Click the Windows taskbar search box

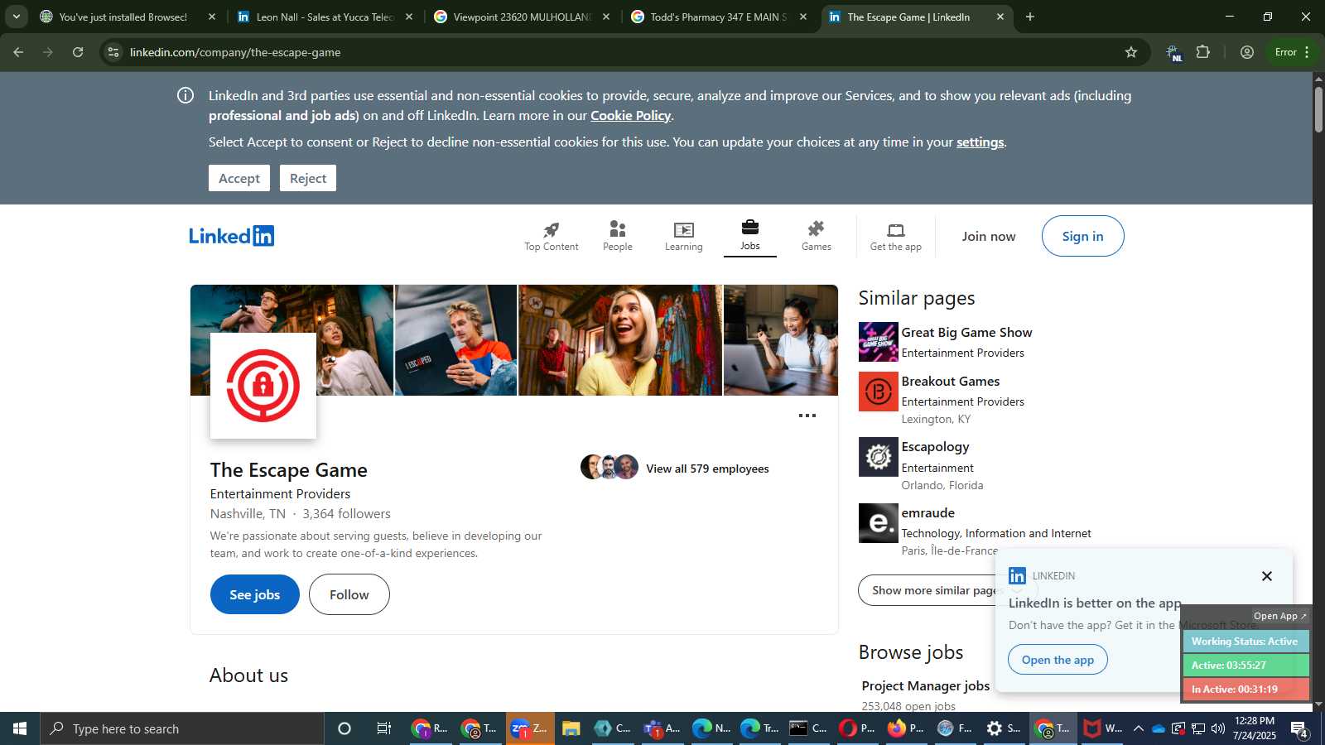pyautogui.click(x=182, y=728)
